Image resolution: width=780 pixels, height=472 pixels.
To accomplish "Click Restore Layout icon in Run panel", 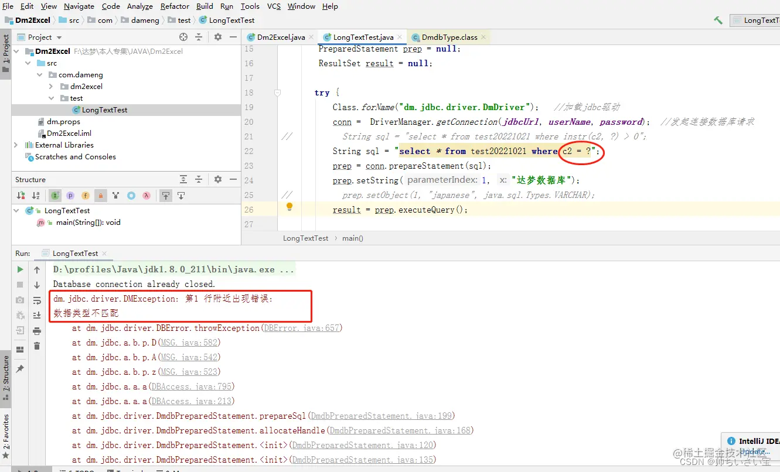I will pos(20,350).
